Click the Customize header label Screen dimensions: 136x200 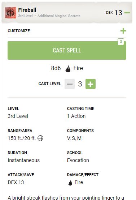pos(19,31)
